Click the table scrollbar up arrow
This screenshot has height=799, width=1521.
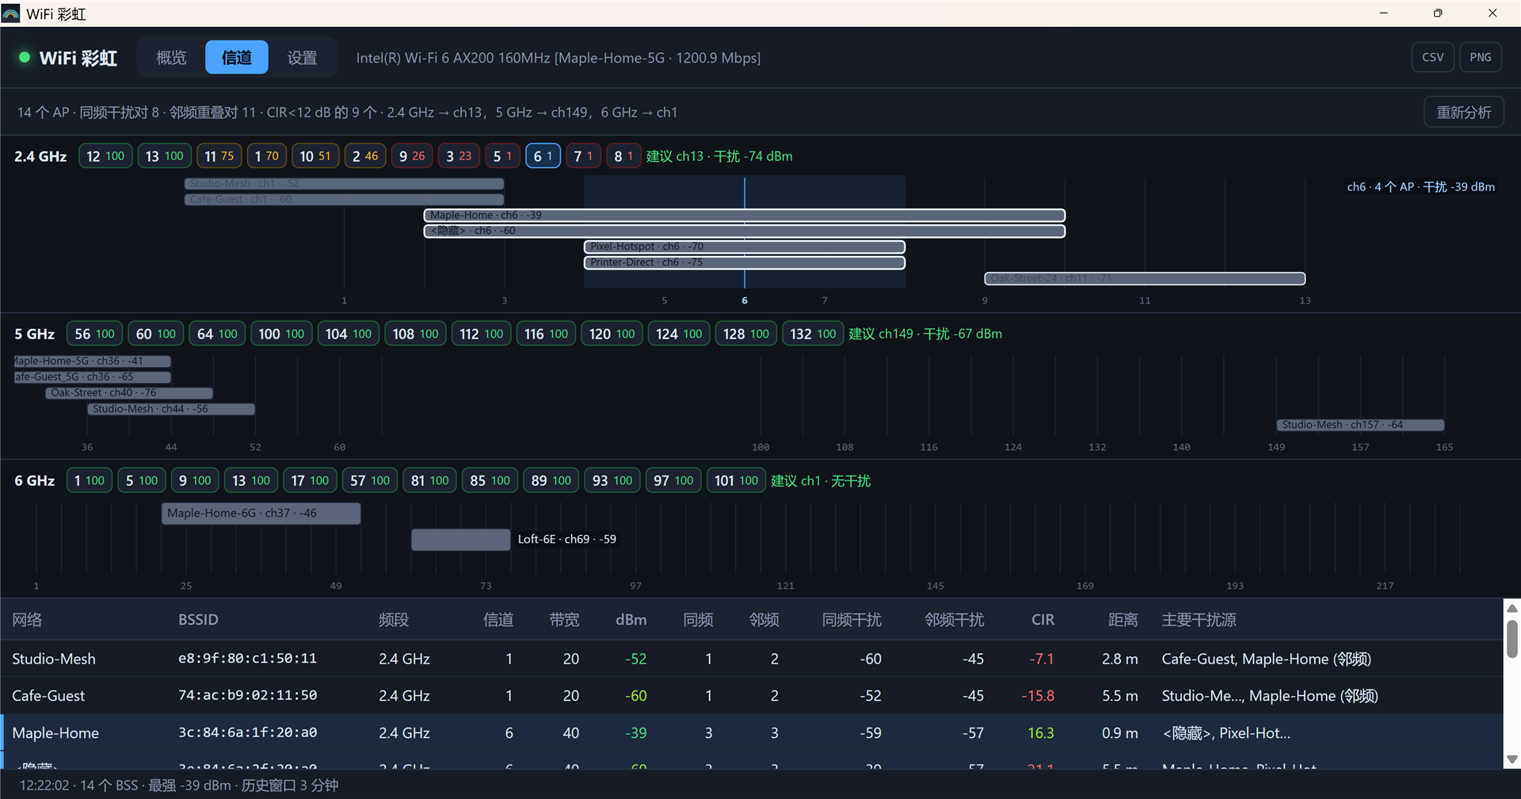1512,608
